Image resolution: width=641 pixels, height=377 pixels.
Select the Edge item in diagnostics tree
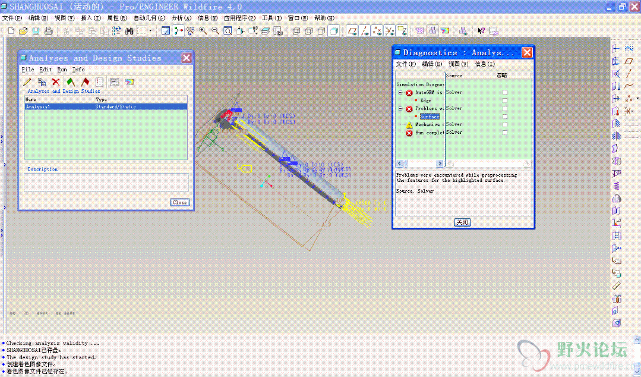pyautogui.click(x=425, y=100)
